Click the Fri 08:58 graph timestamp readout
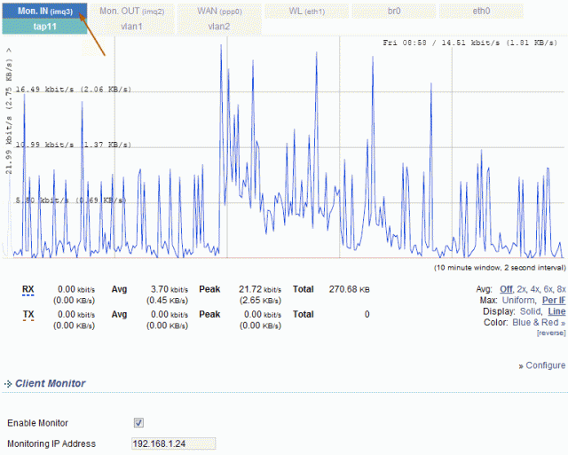The height and width of the screenshot is (455, 568). point(469,43)
